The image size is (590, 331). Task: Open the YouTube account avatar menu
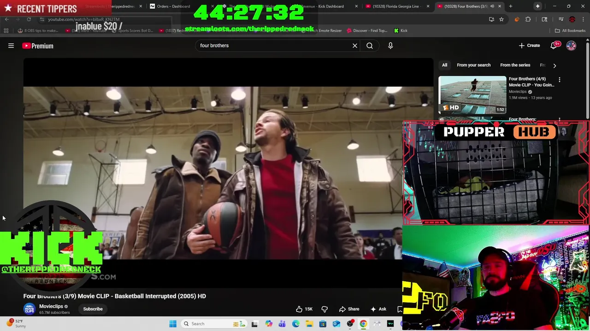(571, 46)
